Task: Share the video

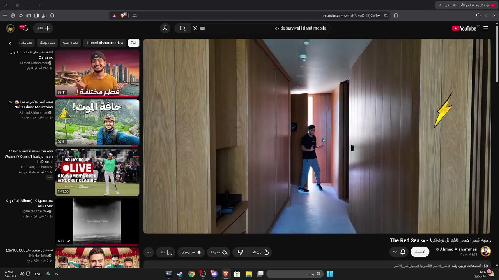Action: tap(219, 252)
